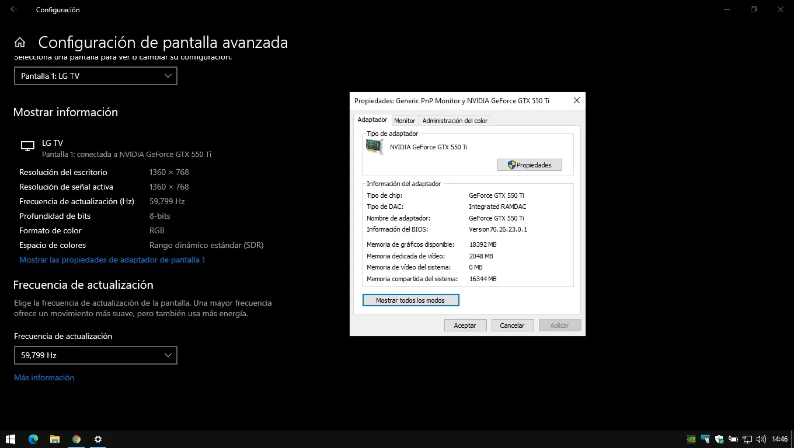Click Rango dinámico estándar (SDR) text
Image resolution: width=794 pixels, height=448 pixels.
click(x=207, y=245)
